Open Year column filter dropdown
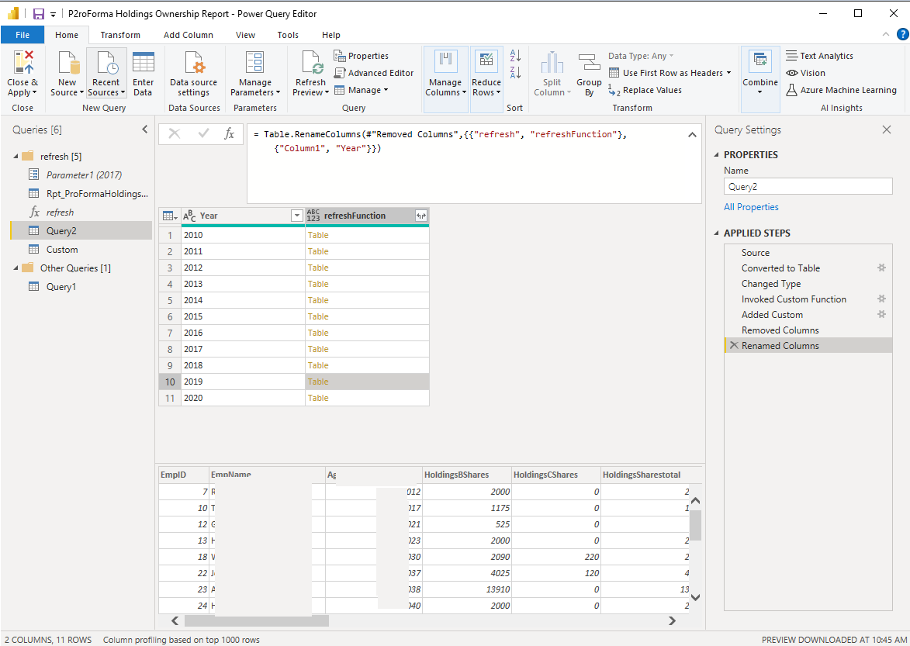 296,216
